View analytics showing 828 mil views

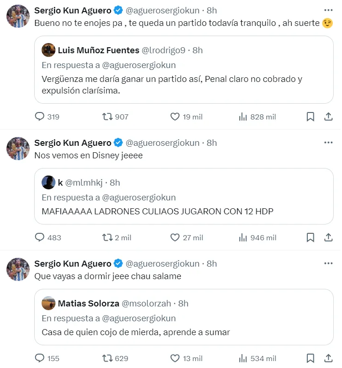click(x=243, y=117)
